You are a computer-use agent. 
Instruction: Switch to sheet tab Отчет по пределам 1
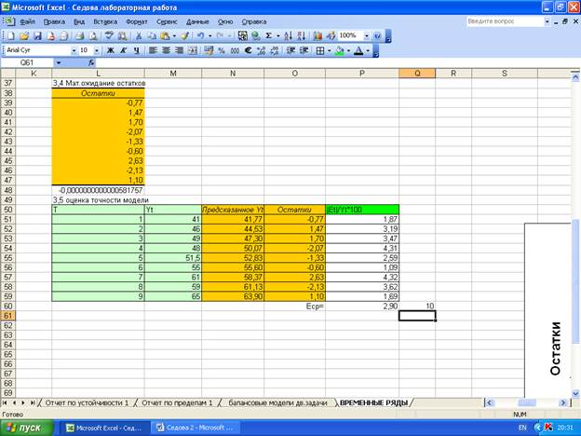[177, 402]
